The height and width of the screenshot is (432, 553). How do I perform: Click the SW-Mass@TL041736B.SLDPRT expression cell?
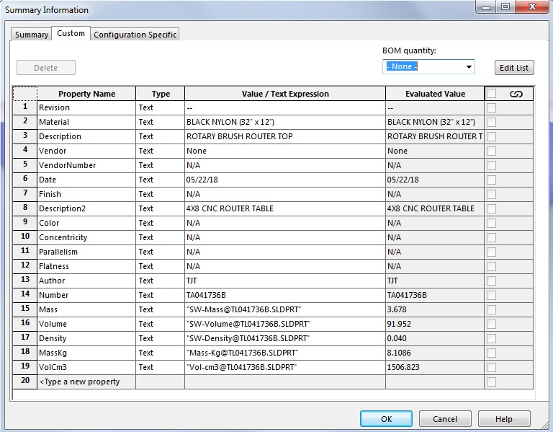pos(285,310)
